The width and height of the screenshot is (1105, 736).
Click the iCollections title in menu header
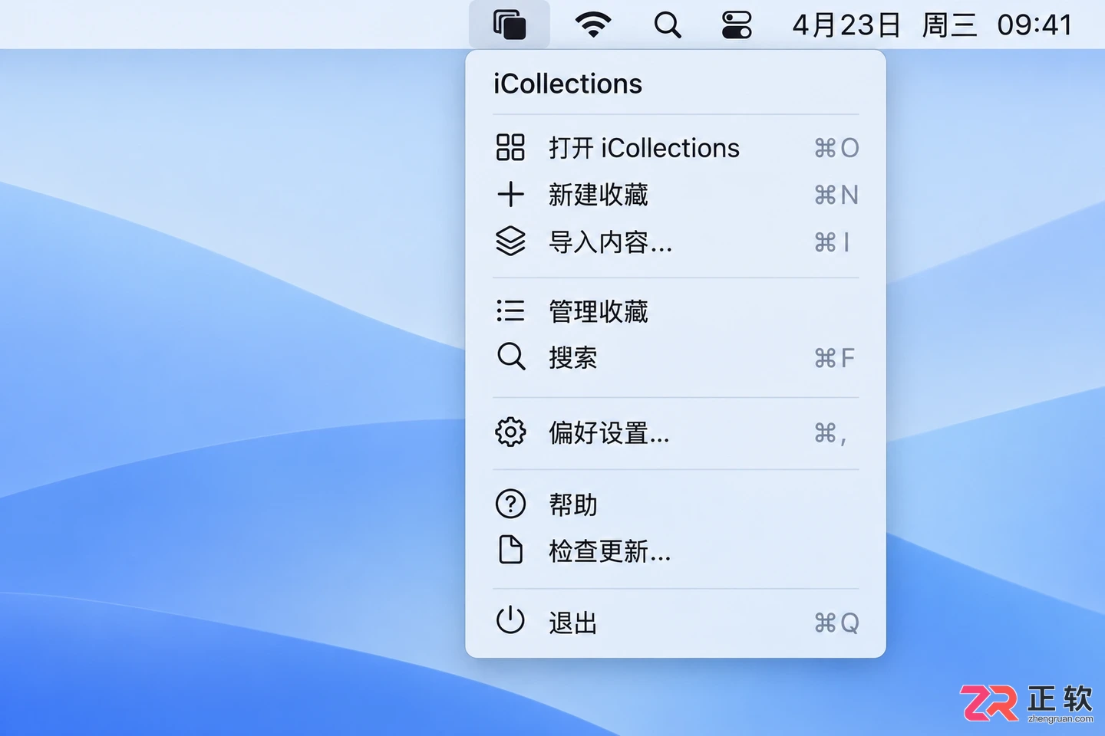pyautogui.click(x=568, y=84)
